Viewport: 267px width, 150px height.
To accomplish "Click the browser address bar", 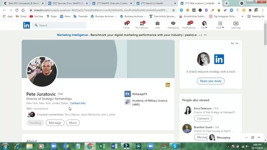I will pyautogui.click(x=101, y=10).
